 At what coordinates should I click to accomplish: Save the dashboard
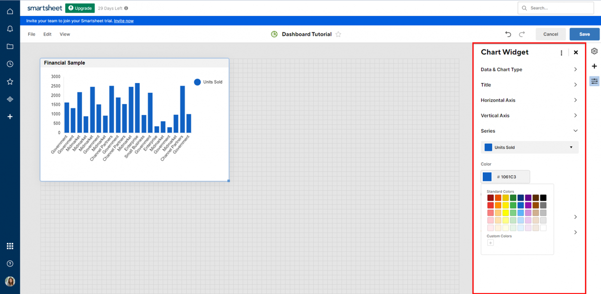click(583, 34)
